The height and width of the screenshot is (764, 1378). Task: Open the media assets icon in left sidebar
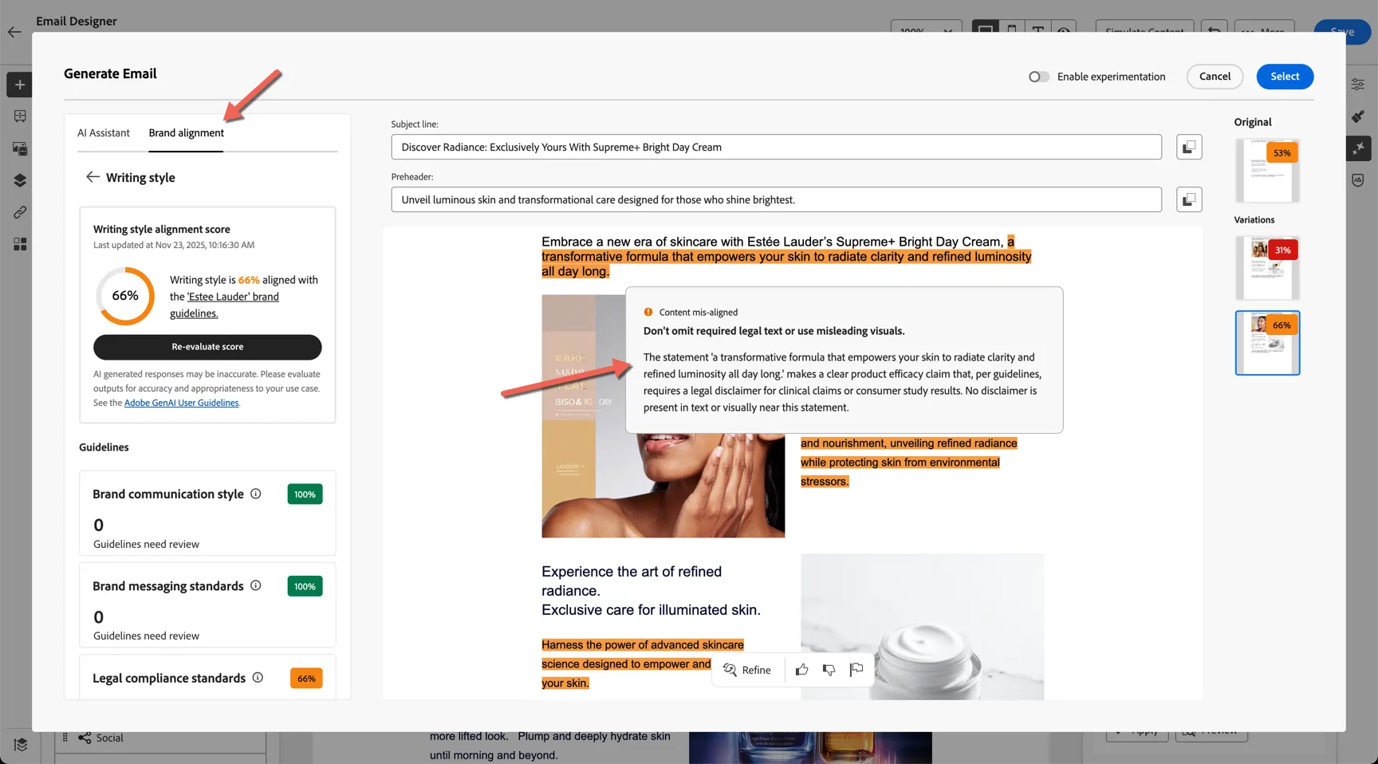[20, 148]
